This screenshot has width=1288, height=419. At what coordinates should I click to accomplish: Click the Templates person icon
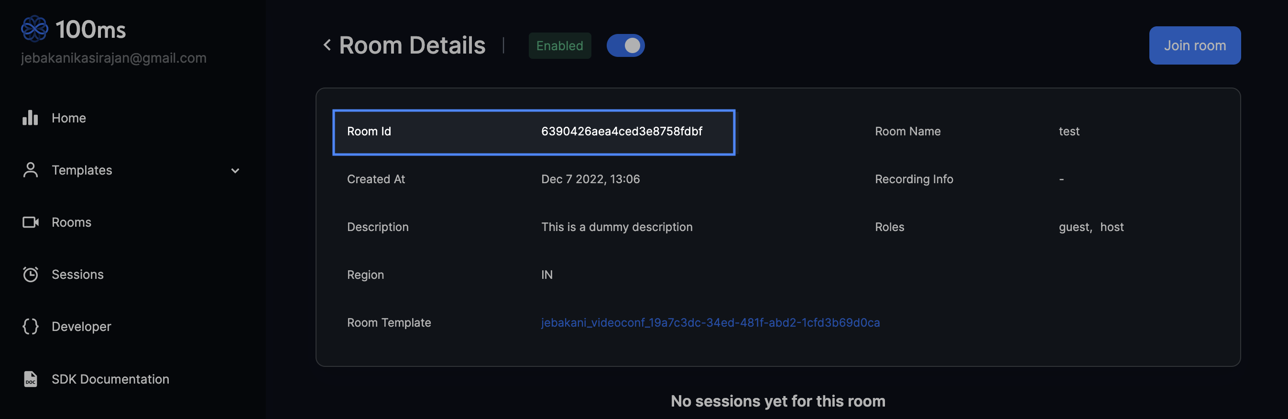(x=31, y=170)
